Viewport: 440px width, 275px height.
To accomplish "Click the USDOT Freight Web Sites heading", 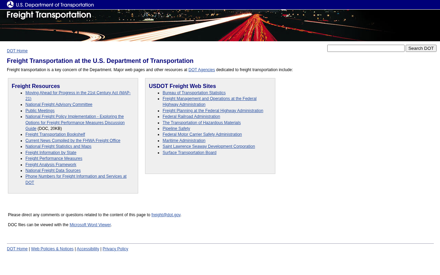I will (183, 86).
